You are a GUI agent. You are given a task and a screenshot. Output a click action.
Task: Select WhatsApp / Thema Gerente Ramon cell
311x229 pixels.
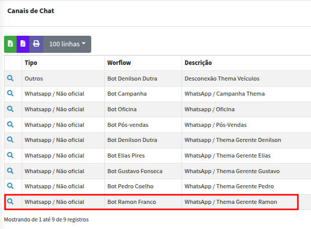click(x=231, y=202)
